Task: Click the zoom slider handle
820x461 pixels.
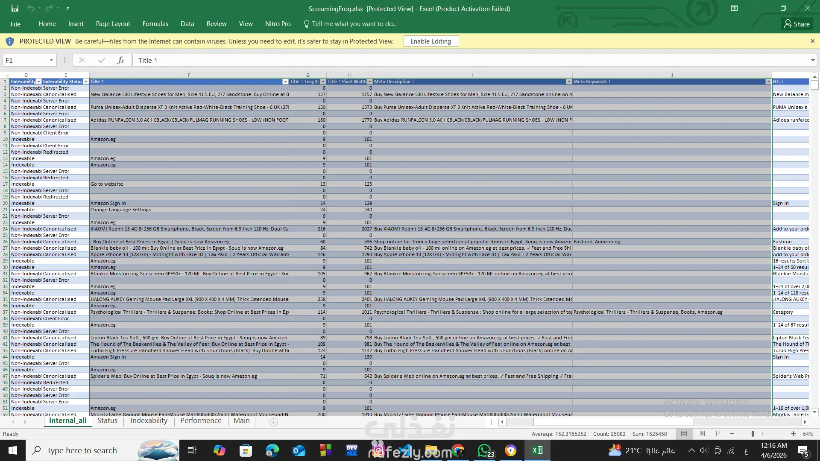Action: click(x=753, y=434)
